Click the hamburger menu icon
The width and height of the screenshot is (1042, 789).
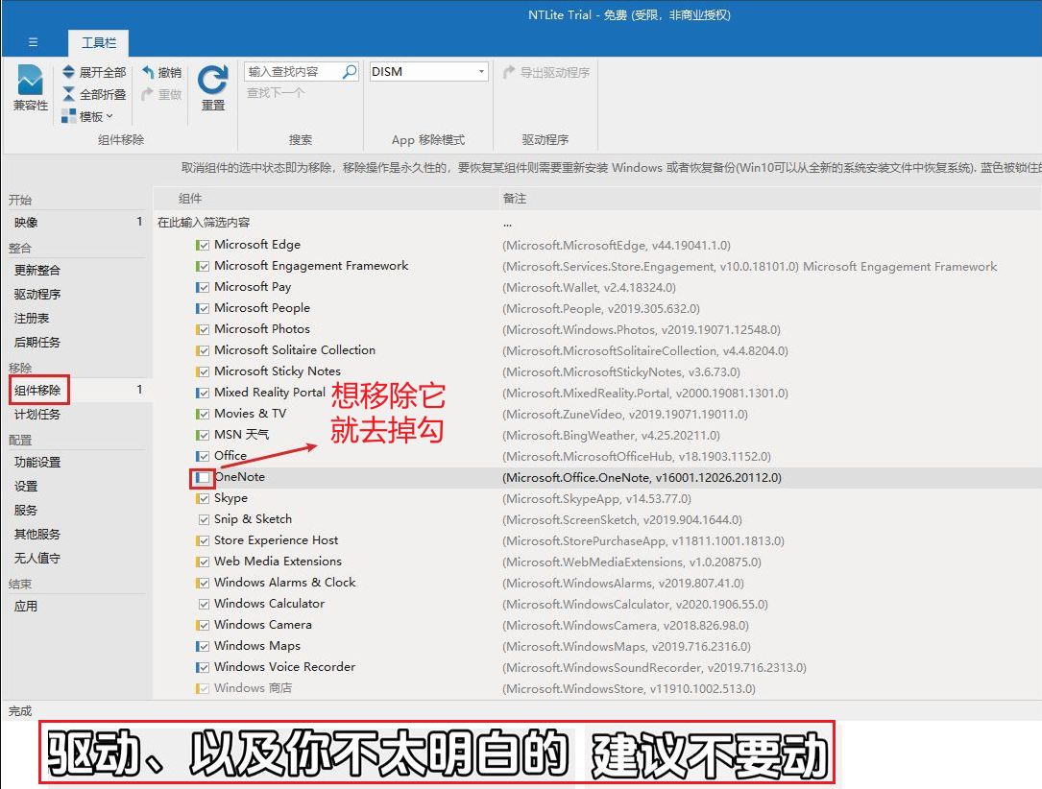click(33, 42)
